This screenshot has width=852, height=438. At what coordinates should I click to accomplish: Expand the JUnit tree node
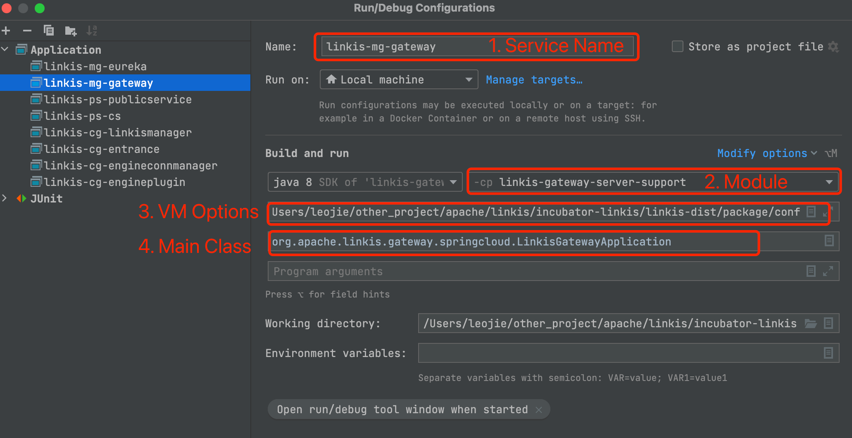[5, 198]
